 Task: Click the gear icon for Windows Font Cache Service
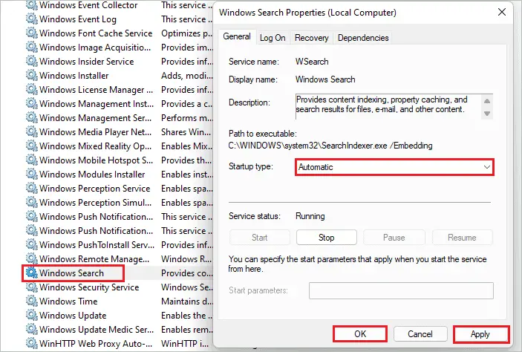pyautogui.click(x=32, y=33)
